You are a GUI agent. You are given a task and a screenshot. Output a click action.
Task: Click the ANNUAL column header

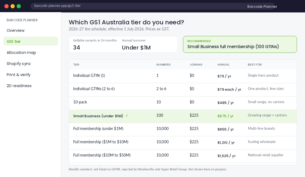223,65
